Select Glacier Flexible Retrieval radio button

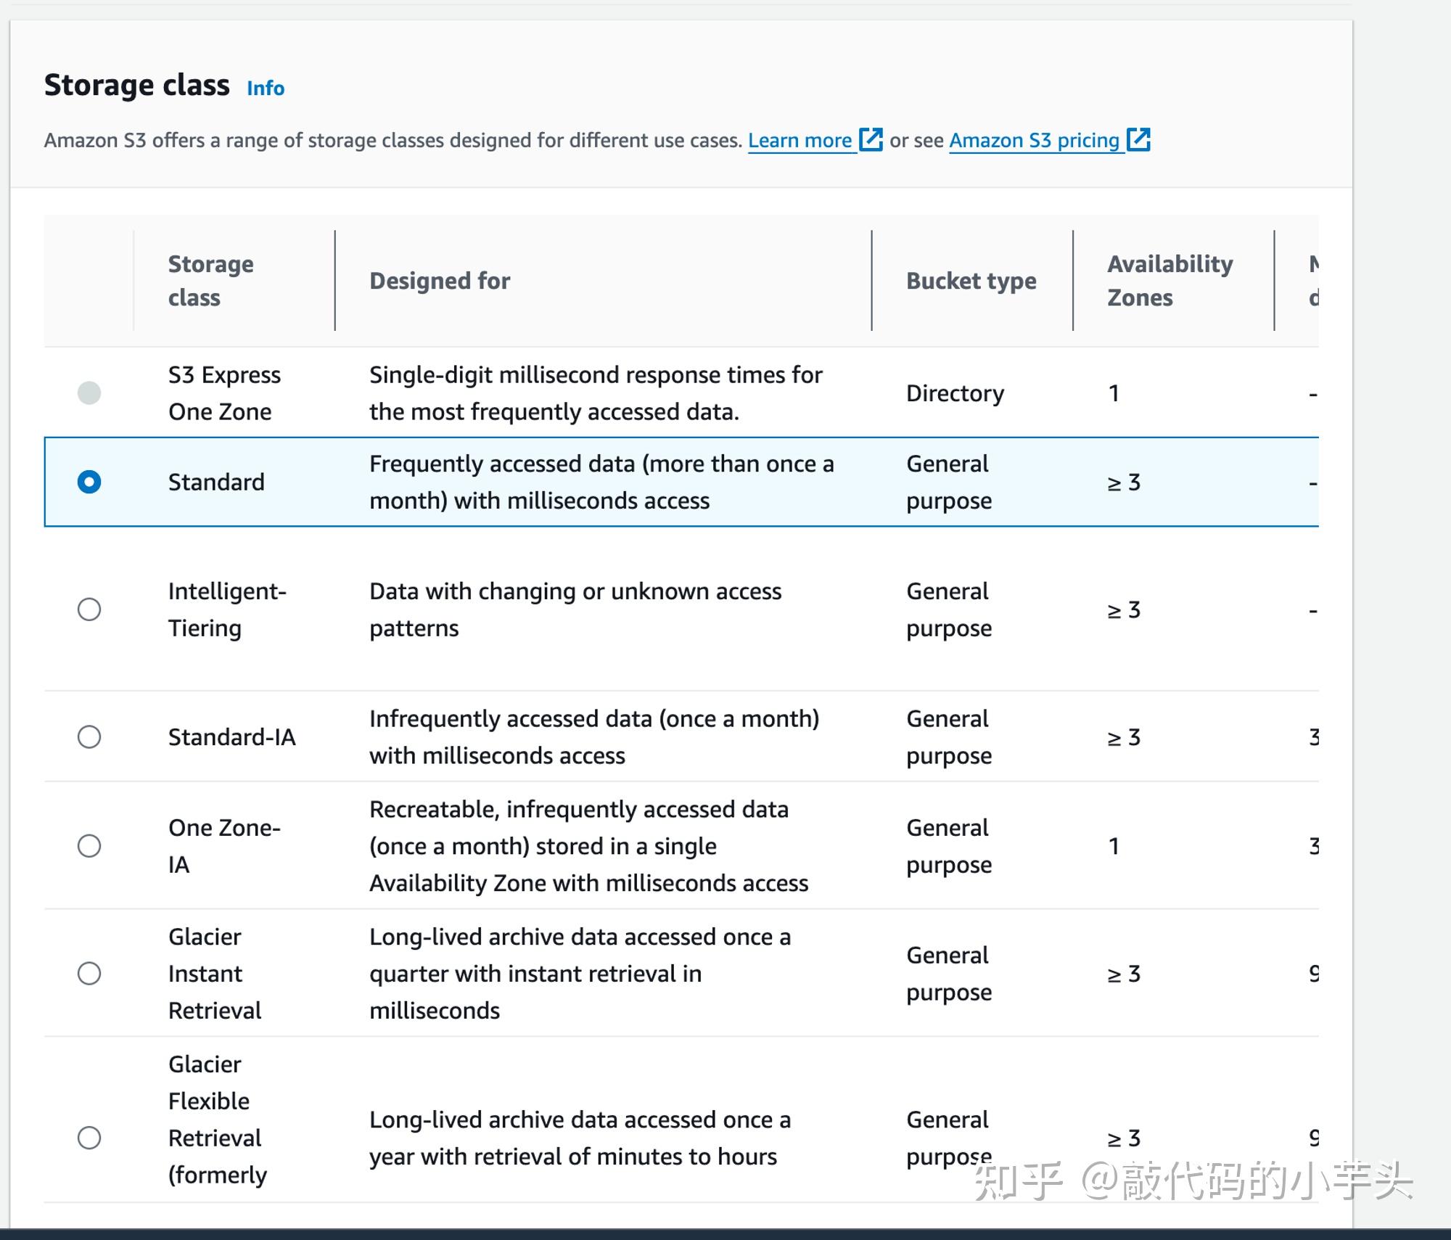tap(89, 1138)
